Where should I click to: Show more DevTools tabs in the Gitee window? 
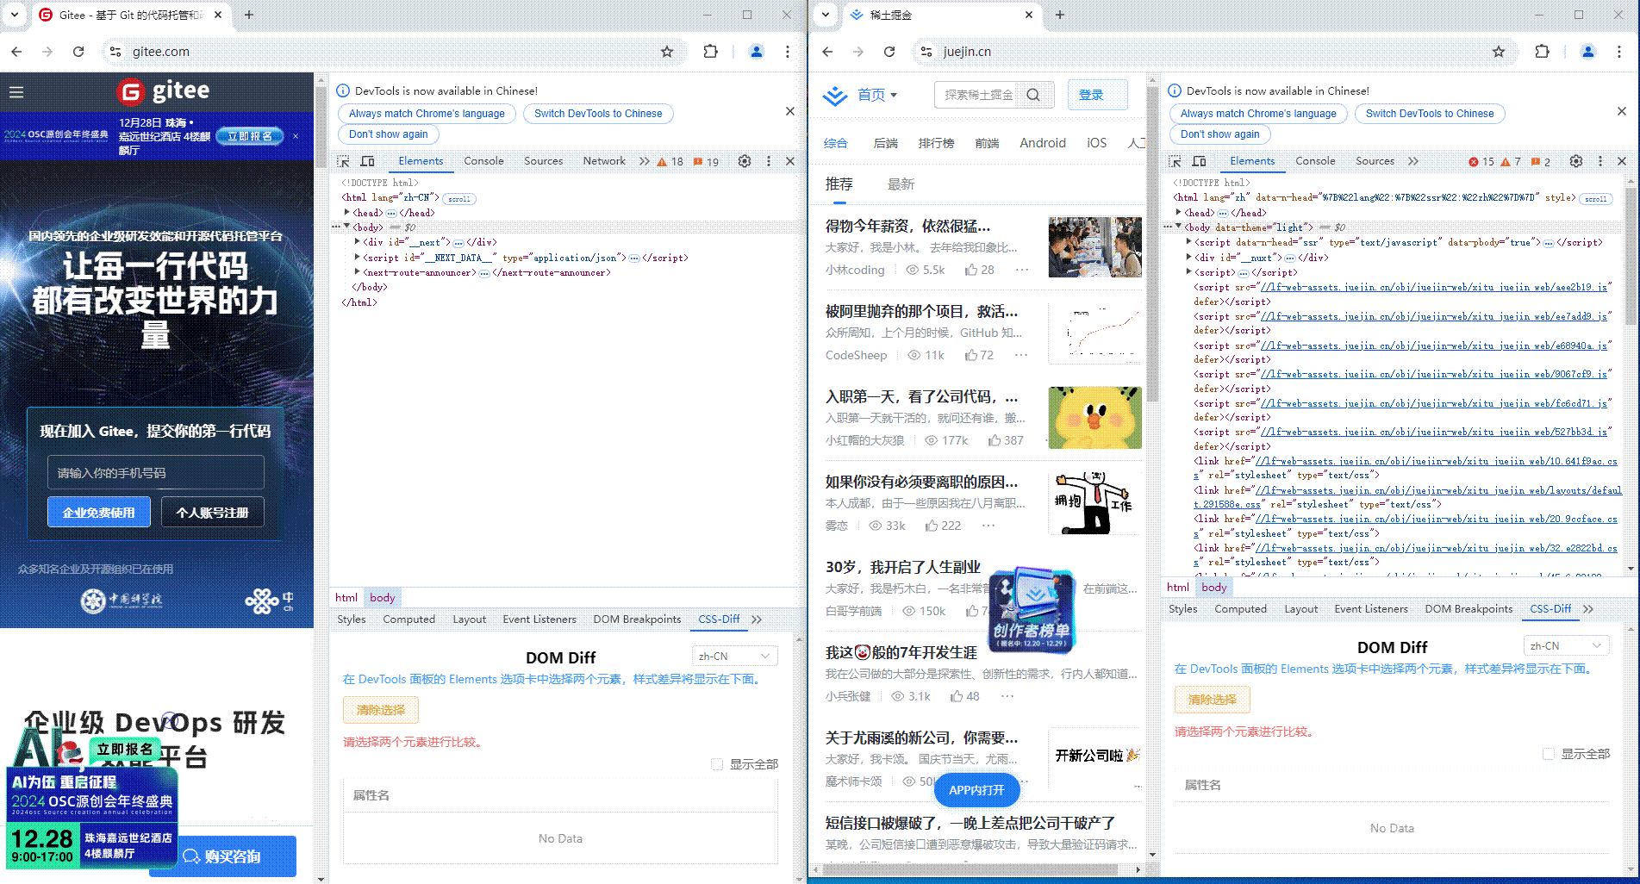(645, 161)
